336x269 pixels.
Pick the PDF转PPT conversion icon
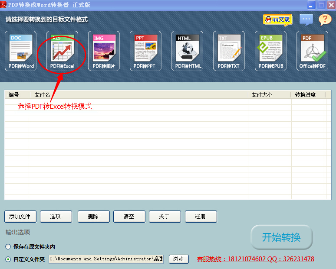[x=145, y=51]
